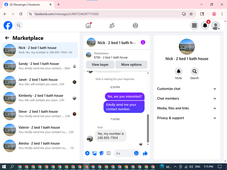Mute the conversation with Nick
This screenshot has width=227, height=170.
178,71
